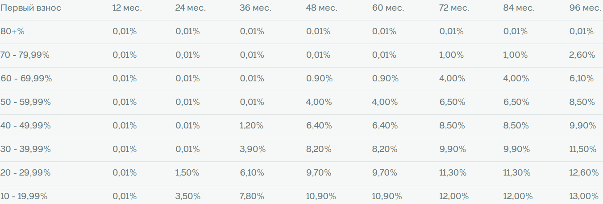Click the "10 - 19,99%" row label
The height and width of the screenshot is (204, 603).
[x=24, y=196]
